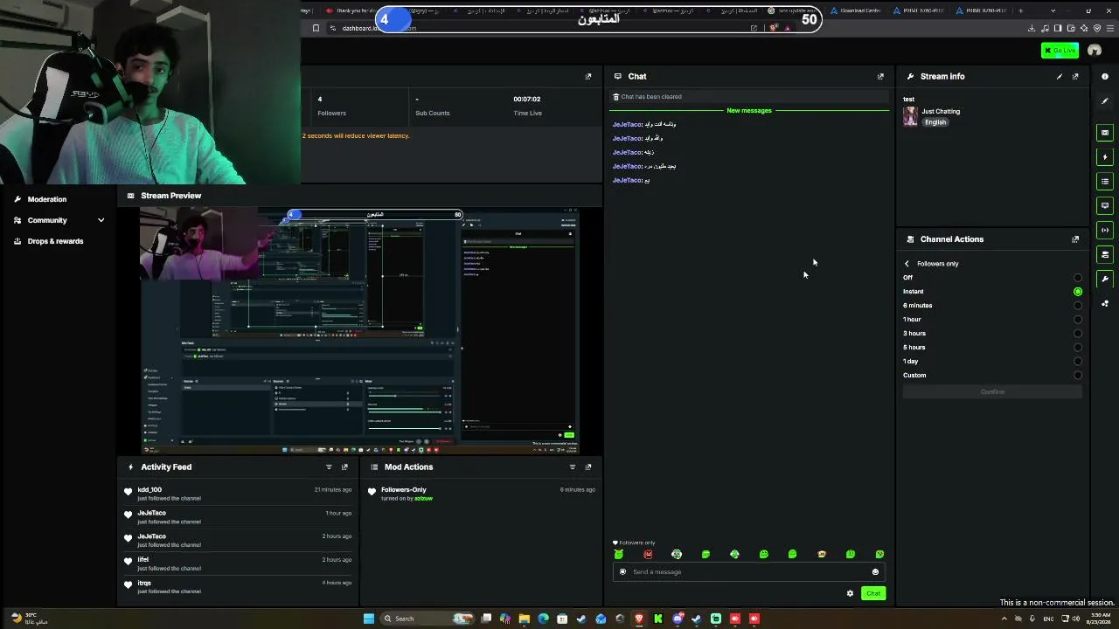Click the Followers count stat
The width and height of the screenshot is (1119, 629).
[x=331, y=106]
